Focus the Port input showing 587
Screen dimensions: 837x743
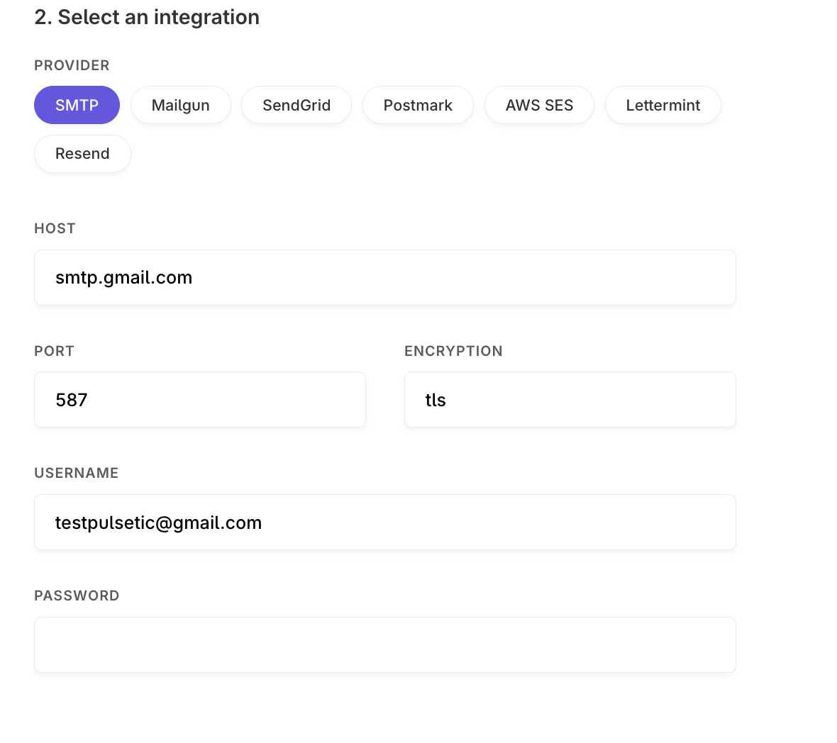pyautogui.click(x=199, y=399)
